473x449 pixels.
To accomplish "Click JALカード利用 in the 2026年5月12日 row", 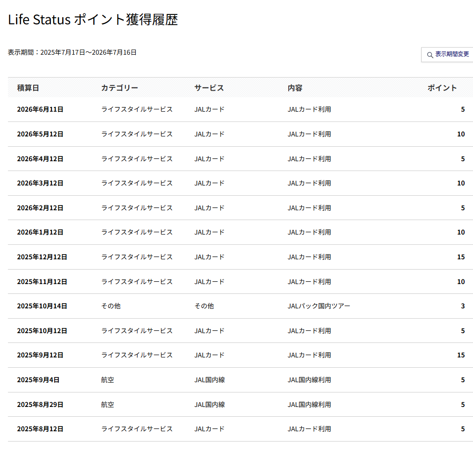I will click(309, 134).
